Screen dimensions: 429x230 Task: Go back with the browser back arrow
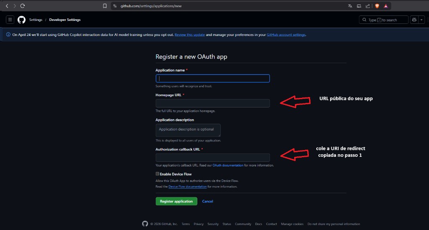[x=7, y=6]
